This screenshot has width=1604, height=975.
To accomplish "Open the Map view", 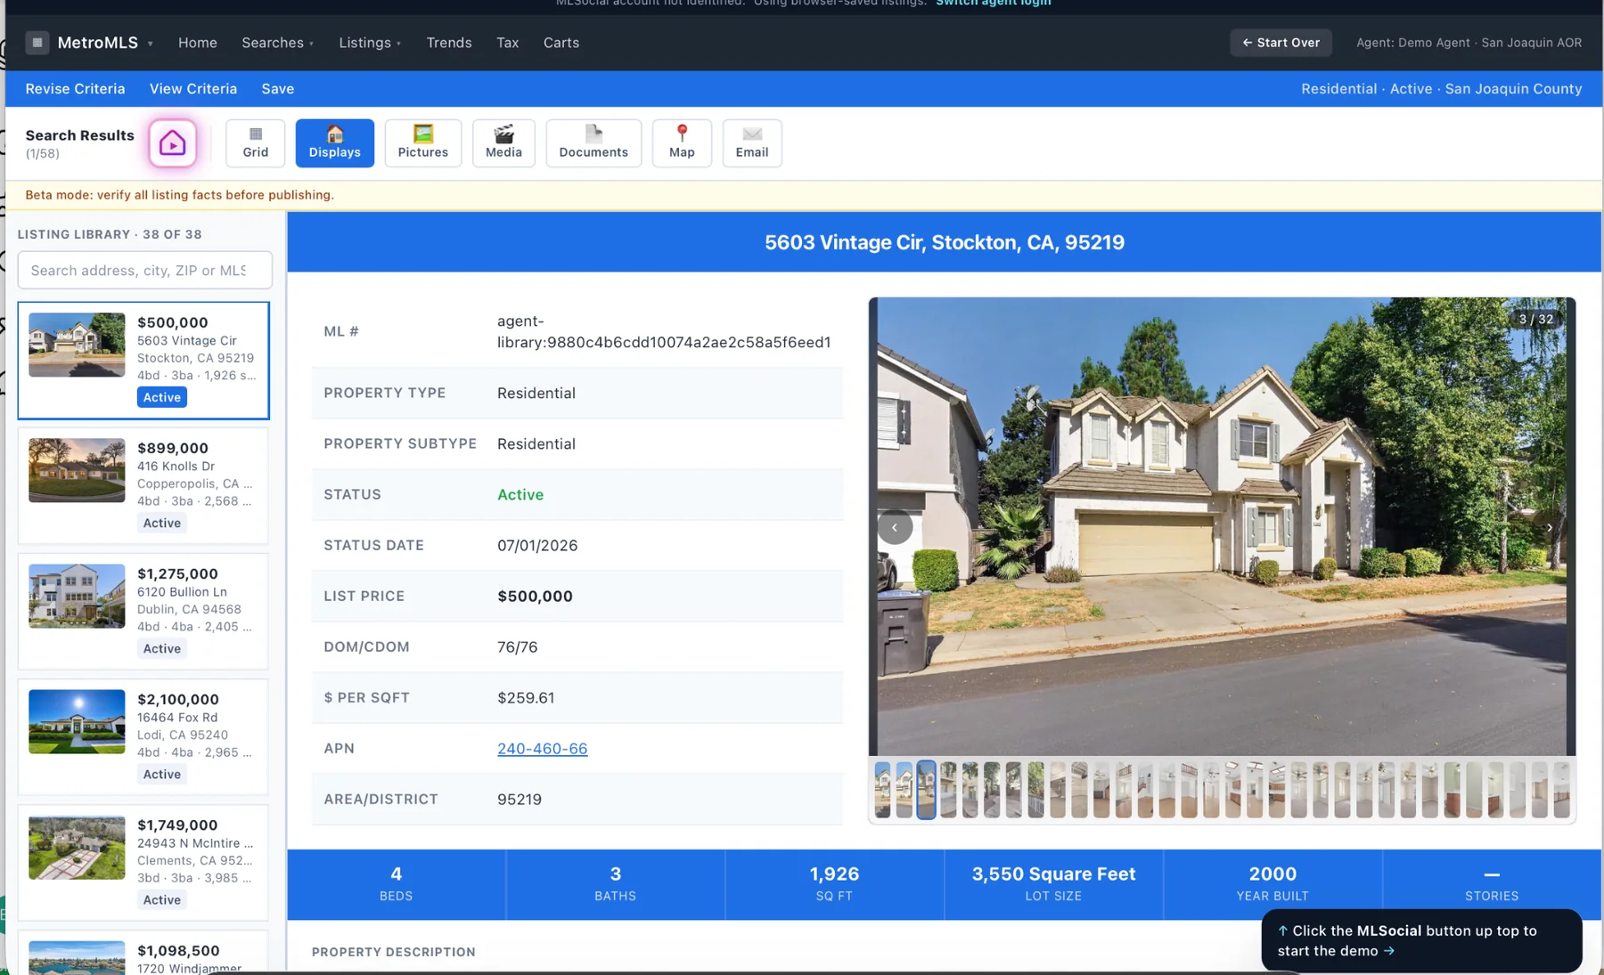I will (x=682, y=142).
